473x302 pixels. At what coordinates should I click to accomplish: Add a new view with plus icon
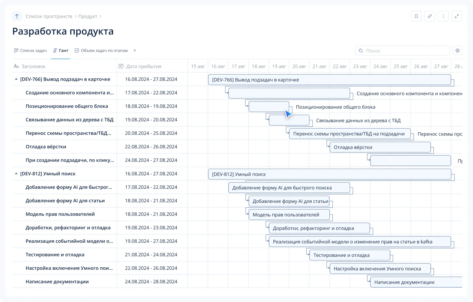coord(135,50)
